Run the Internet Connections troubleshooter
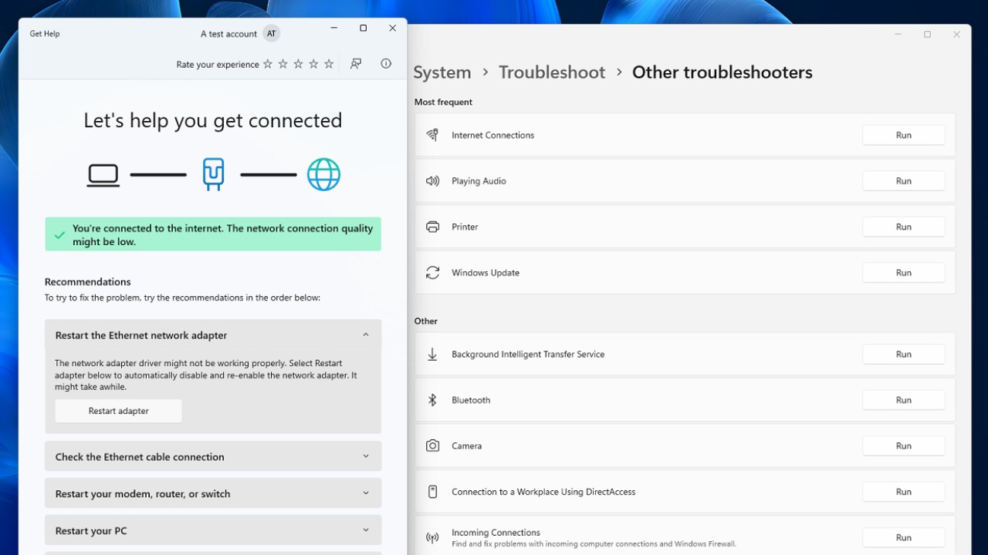 click(x=903, y=135)
